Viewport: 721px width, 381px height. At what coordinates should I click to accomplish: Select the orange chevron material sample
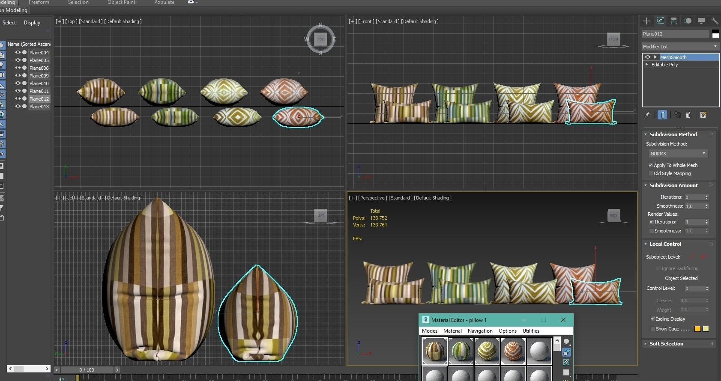pos(513,351)
